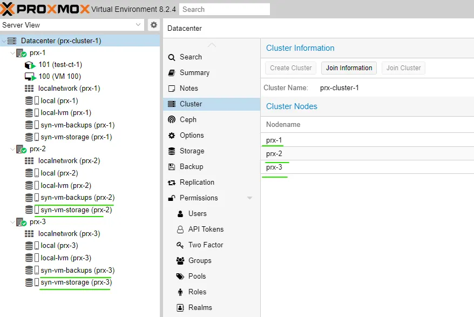Expand the Permissions section arrow
Image resolution: width=474 pixels, height=317 pixels.
point(249,198)
